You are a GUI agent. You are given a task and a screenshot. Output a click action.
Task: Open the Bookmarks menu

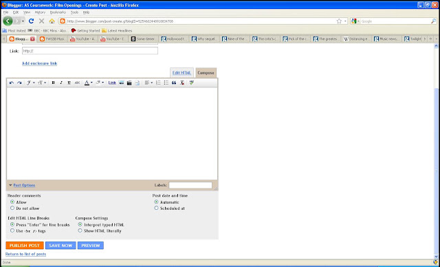coord(58,12)
